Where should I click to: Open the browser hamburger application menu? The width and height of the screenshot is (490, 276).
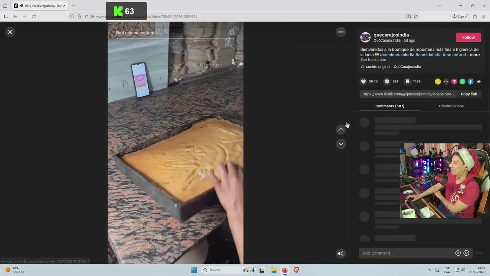484,16
